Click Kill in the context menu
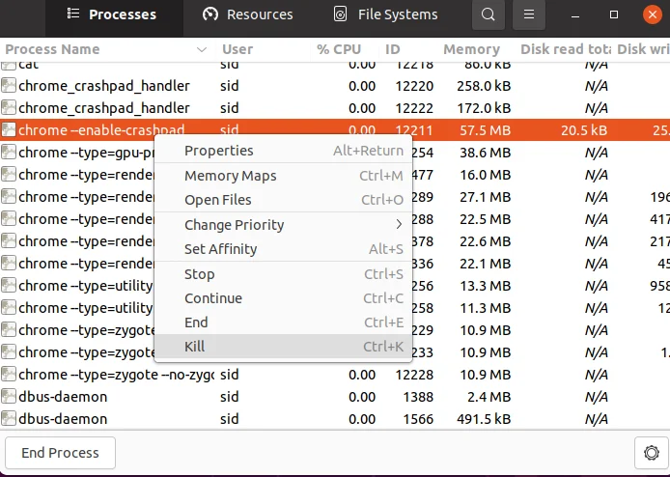The width and height of the screenshot is (670, 477). [x=283, y=347]
